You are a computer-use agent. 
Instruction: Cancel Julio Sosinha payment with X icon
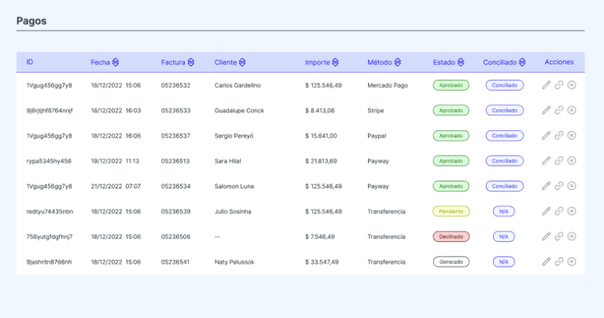[x=572, y=211]
